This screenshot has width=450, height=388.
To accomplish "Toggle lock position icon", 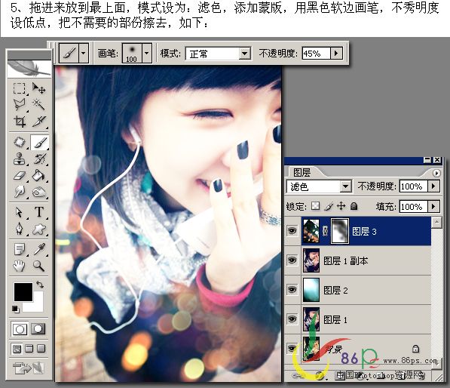I will (341, 206).
